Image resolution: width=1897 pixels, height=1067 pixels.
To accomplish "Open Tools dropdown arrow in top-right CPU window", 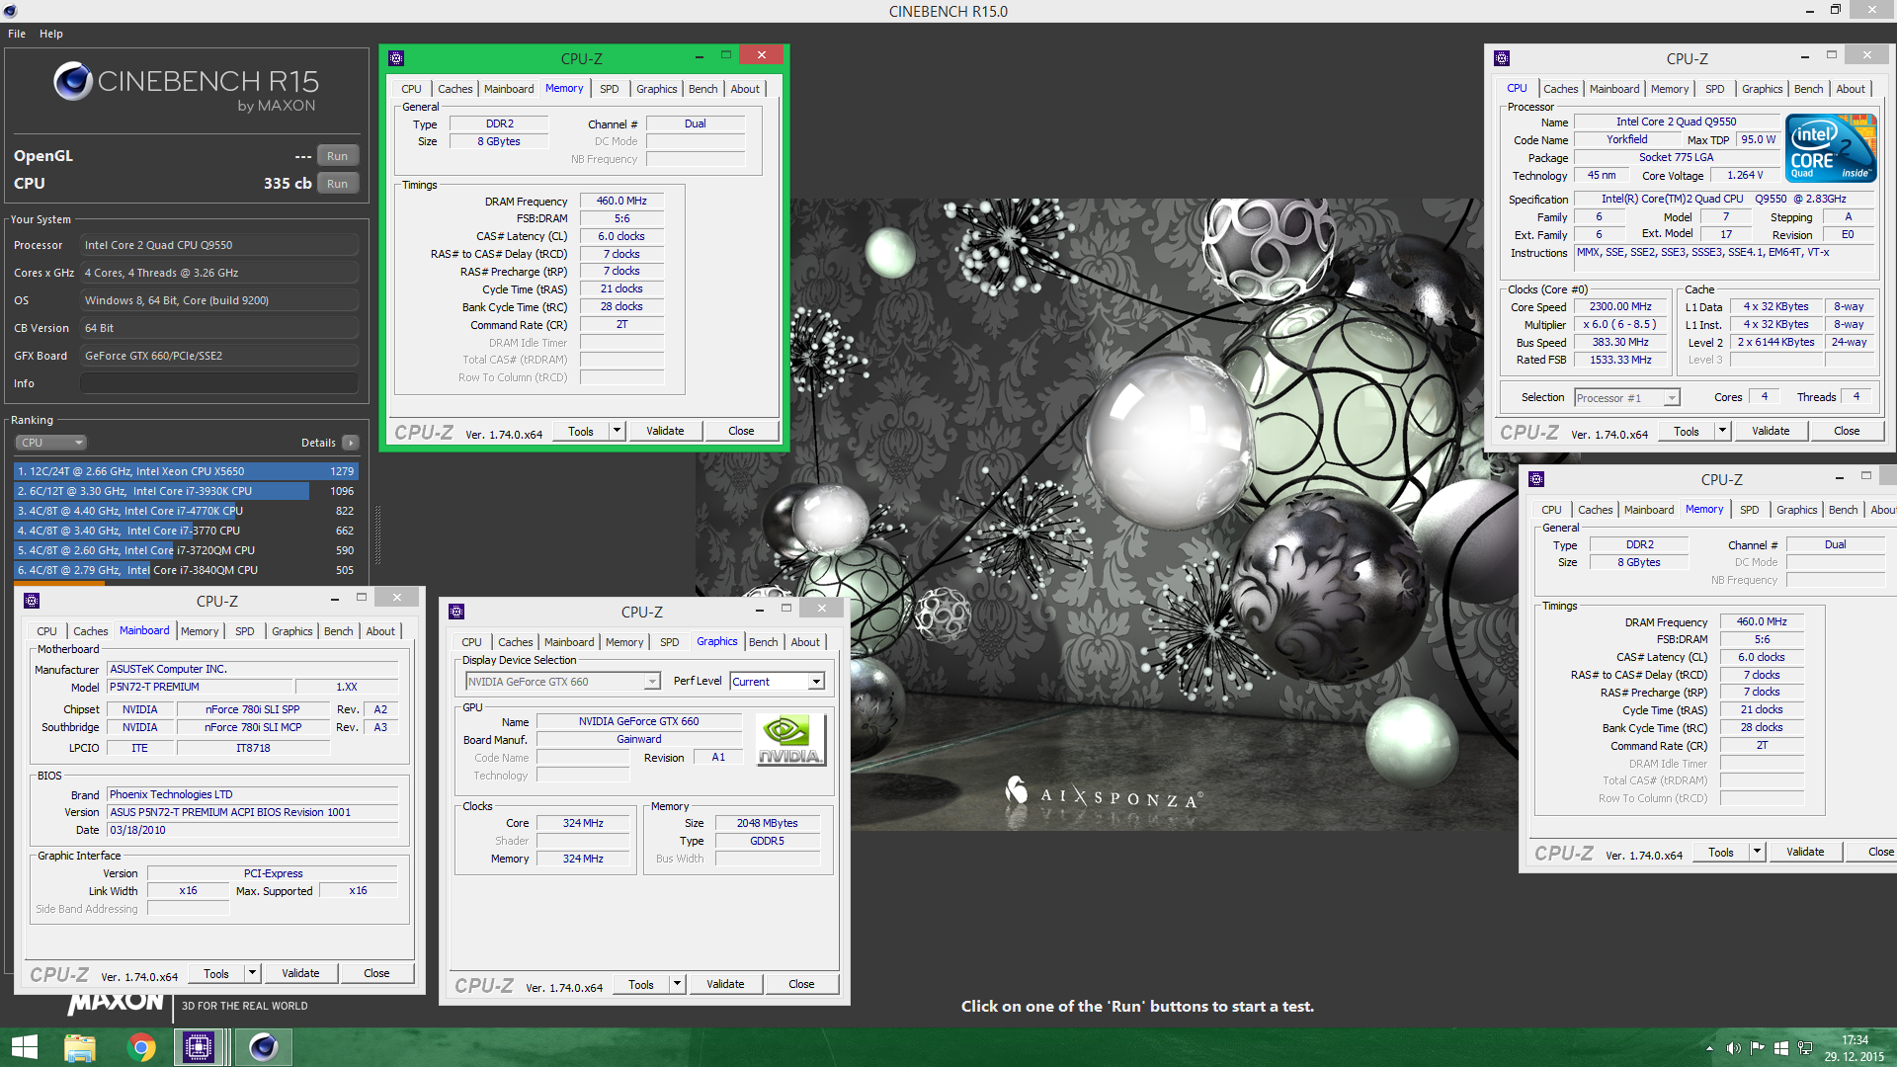I will tap(1723, 431).
